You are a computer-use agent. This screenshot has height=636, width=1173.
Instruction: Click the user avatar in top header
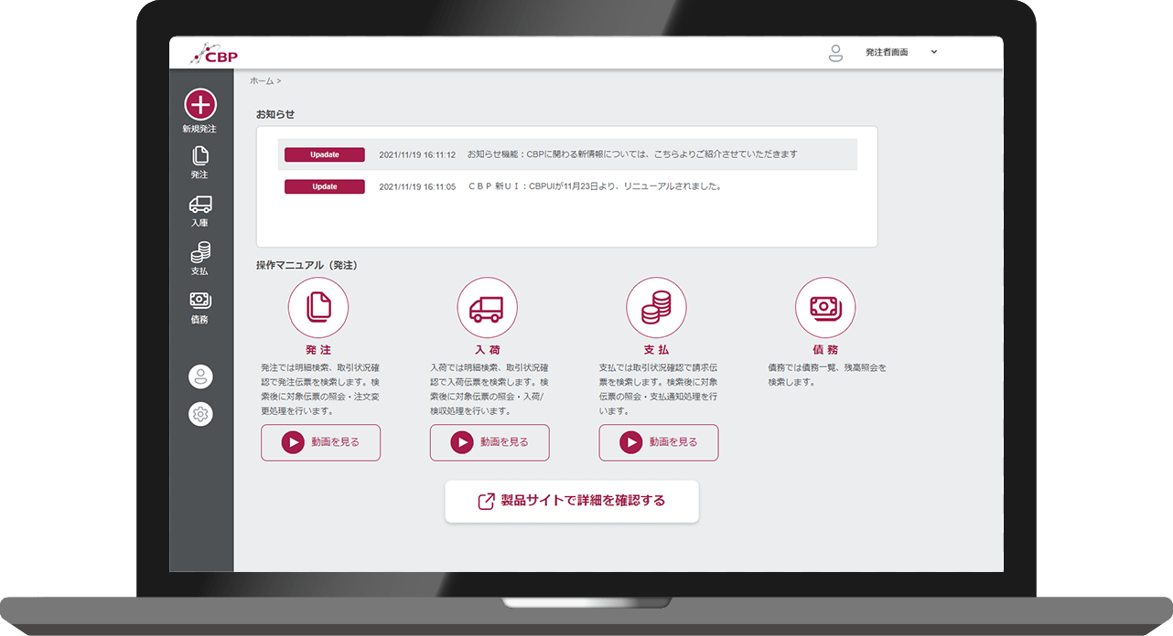point(834,53)
